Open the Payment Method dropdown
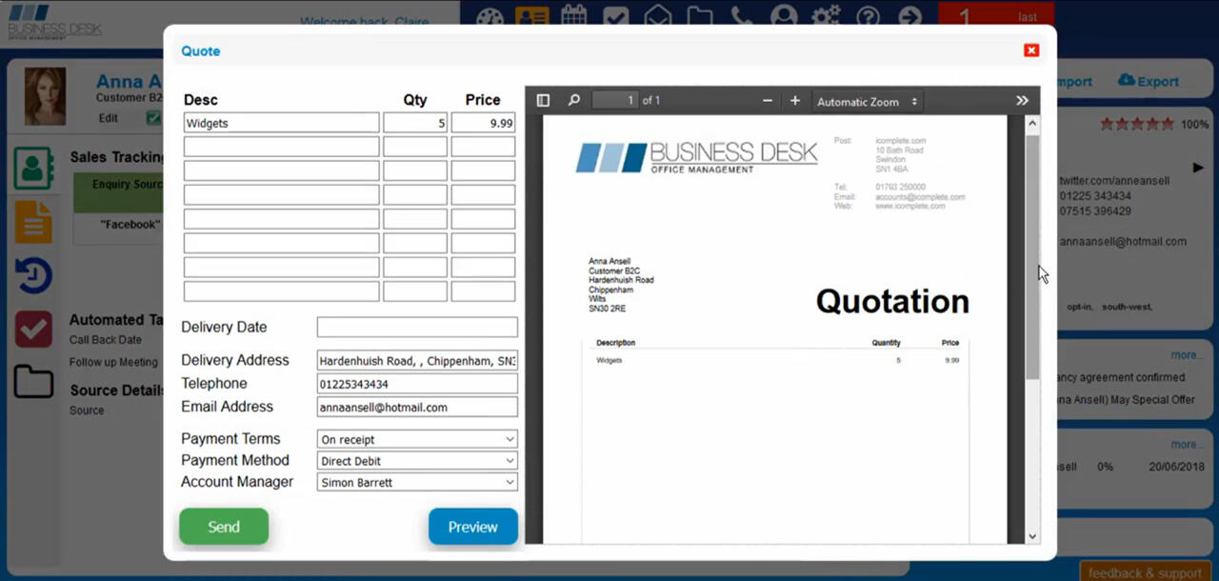The height and width of the screenshot is (581, 1219). (416, 460)
